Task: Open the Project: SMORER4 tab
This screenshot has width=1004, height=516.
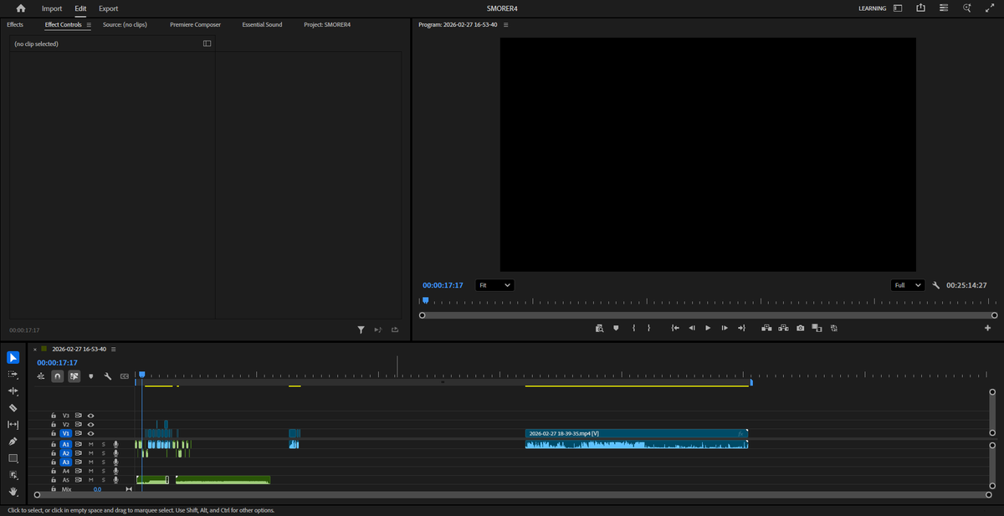Action: coord(327,25)
